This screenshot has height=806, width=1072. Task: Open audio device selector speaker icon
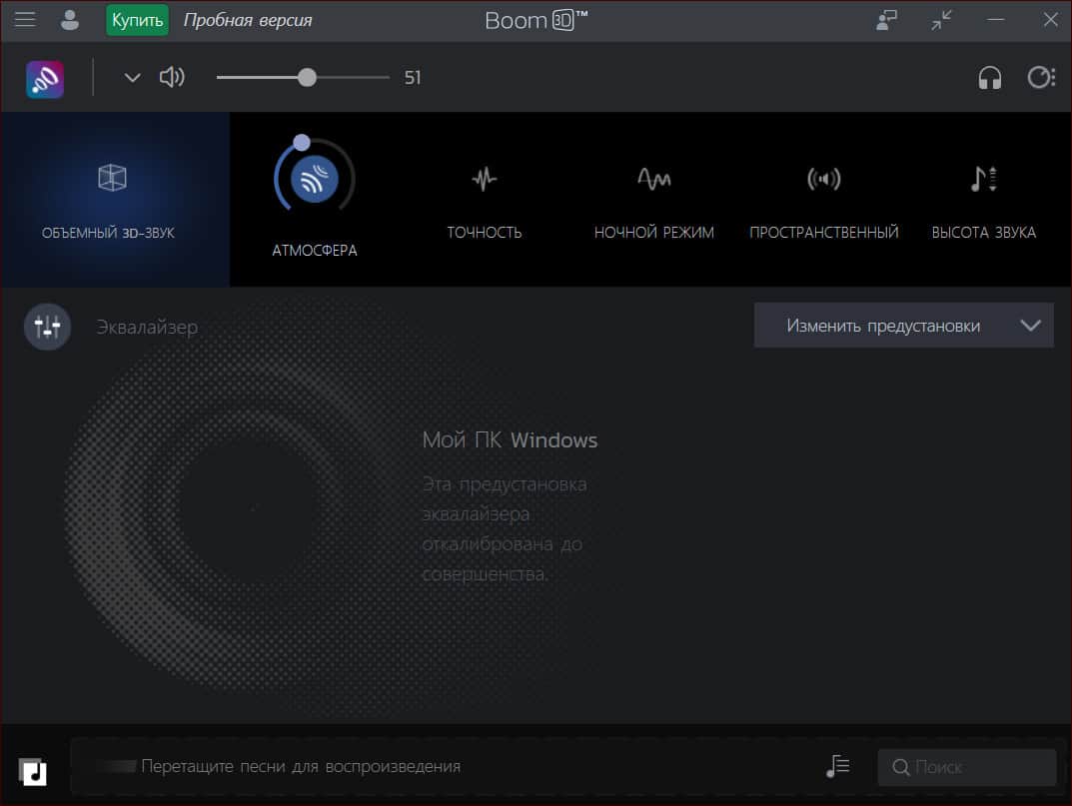tap(1041, 77)
